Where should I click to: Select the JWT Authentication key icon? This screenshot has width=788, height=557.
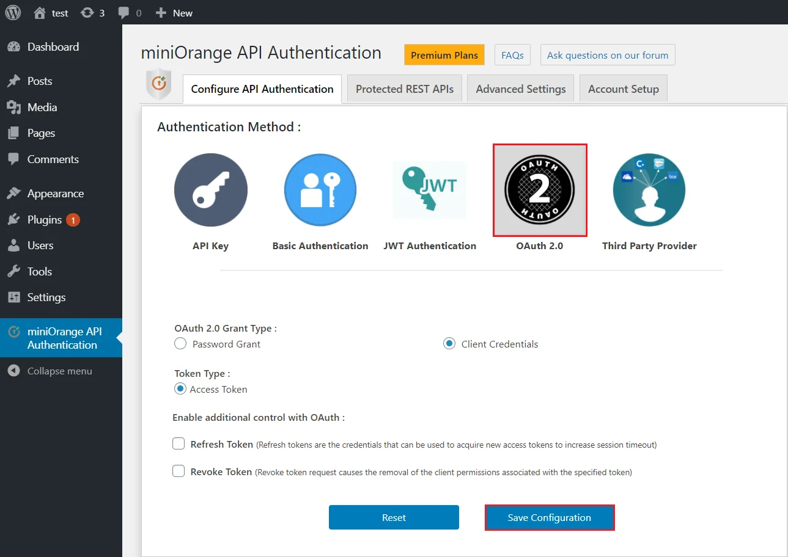pos(429,190)
